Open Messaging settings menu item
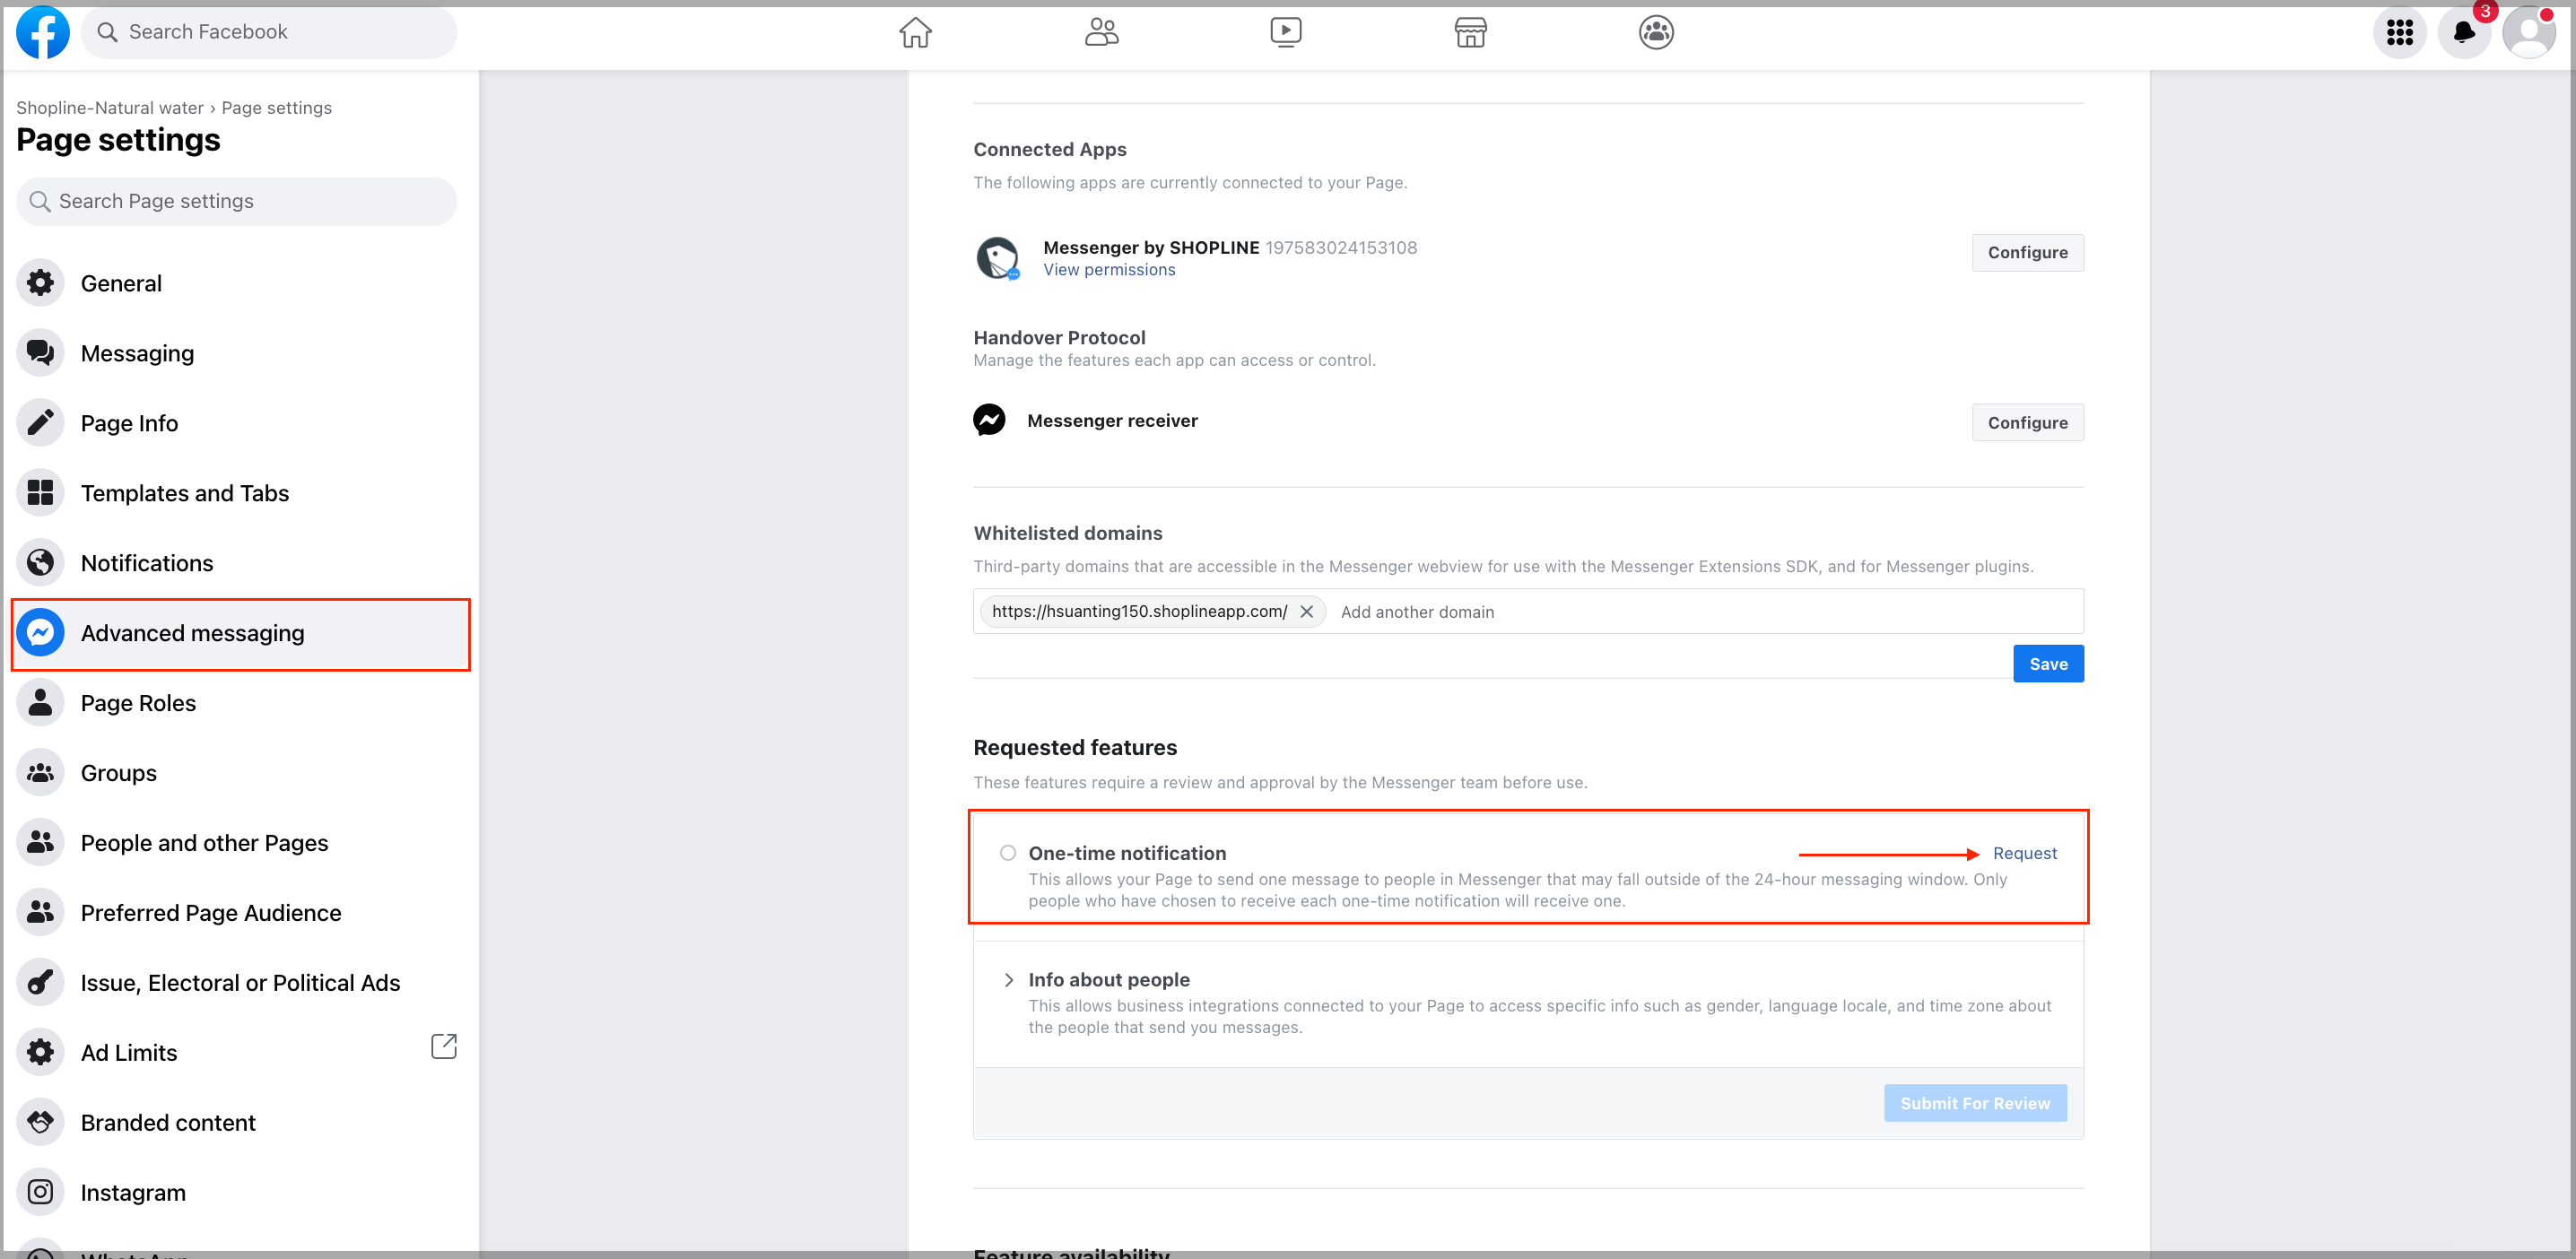The image size is (2576, 1259). (x=237, y=353)
